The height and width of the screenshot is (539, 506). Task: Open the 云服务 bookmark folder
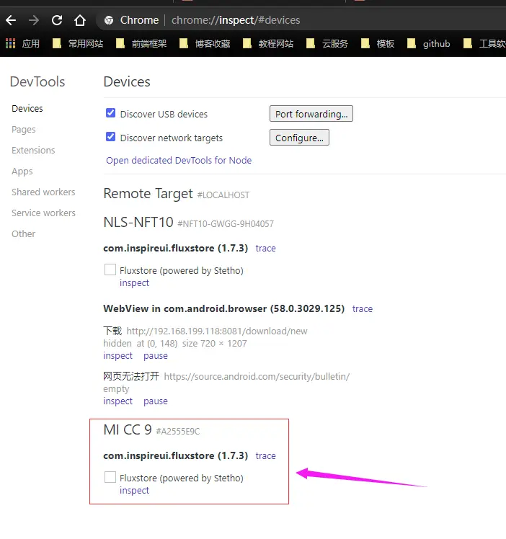pyautogui.click(x=327, y=44)
